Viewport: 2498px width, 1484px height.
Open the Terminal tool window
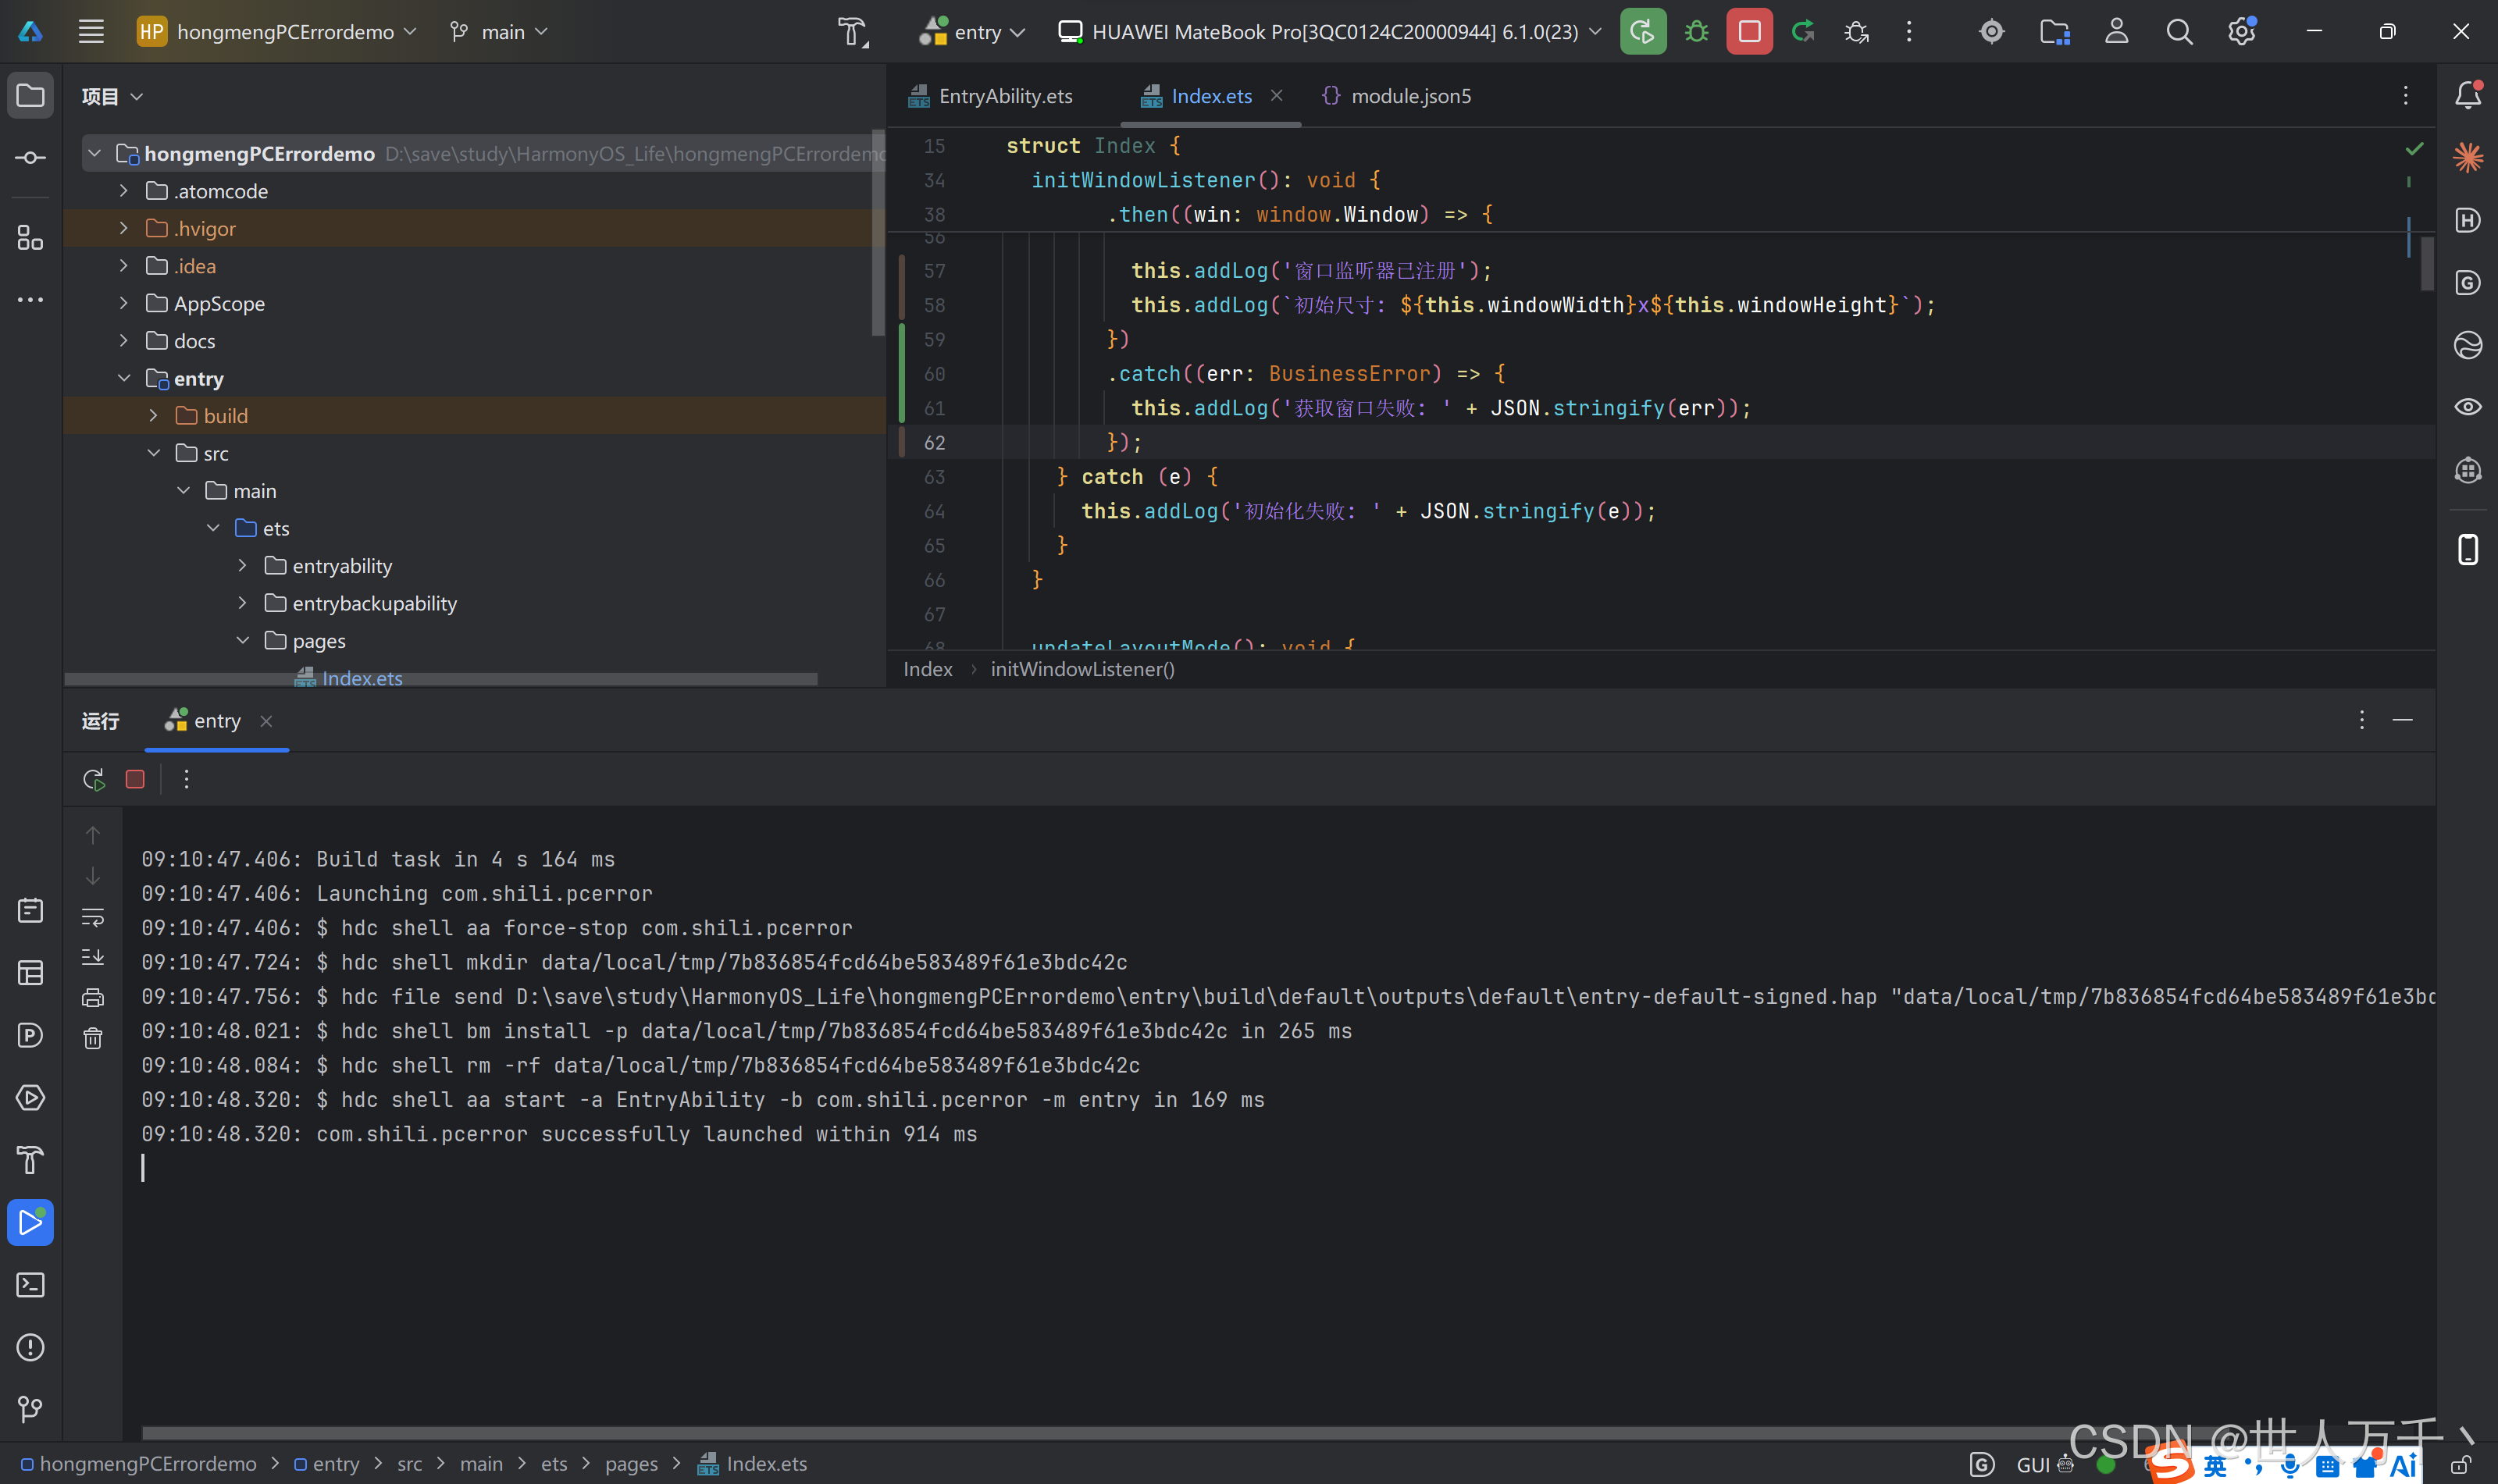click(30, 1285)
